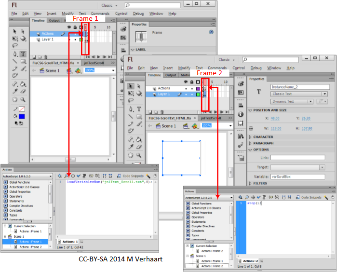Click Edit Symbols icon in front window
Image resolution: width=337 pixels, height=272 pixels.
(x=194, y=126)
